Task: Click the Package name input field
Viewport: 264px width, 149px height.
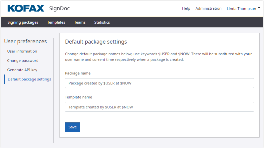Action: pyautogui.click(x=159, y=83)
